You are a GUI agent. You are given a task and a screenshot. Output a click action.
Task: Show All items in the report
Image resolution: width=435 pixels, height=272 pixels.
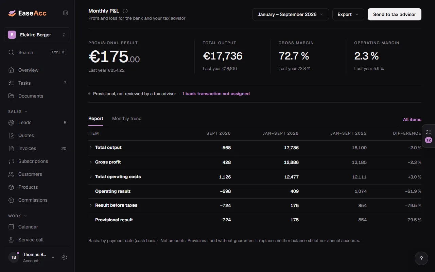click(x=412, y=120)
